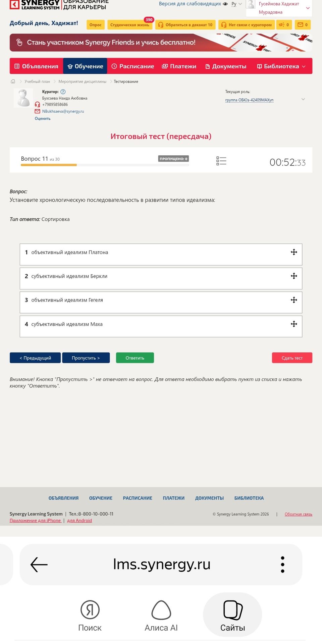The height and width of the screenshot is (644, 322).
Task: Click the move handle for Маха answer
Action: click(x=294, y=324)
